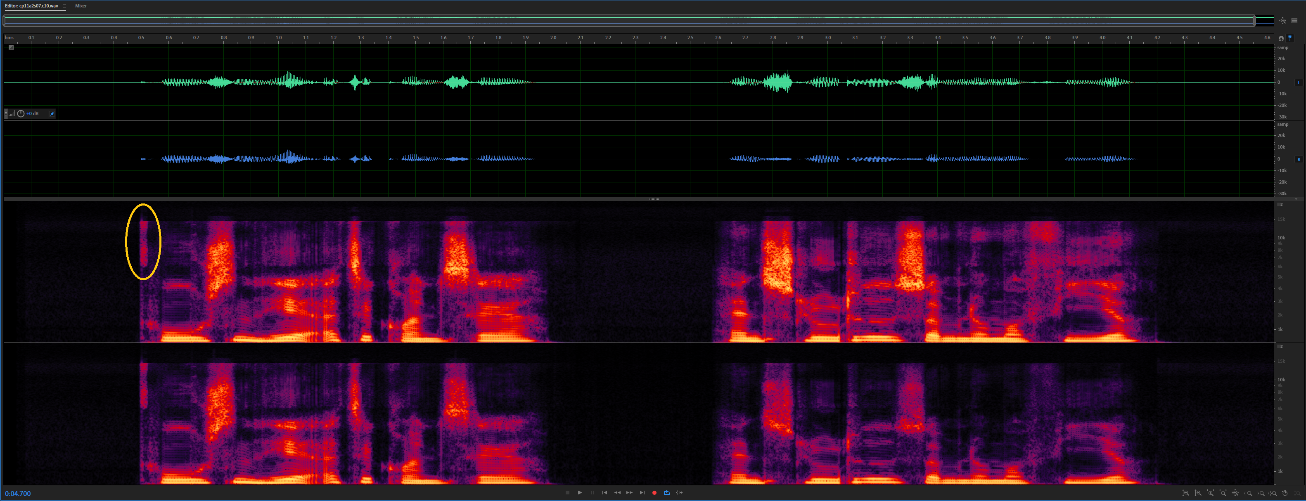Screen dimensions: 1306x501
Task: Zoom to in point icon
Action: pos(1248,493)
